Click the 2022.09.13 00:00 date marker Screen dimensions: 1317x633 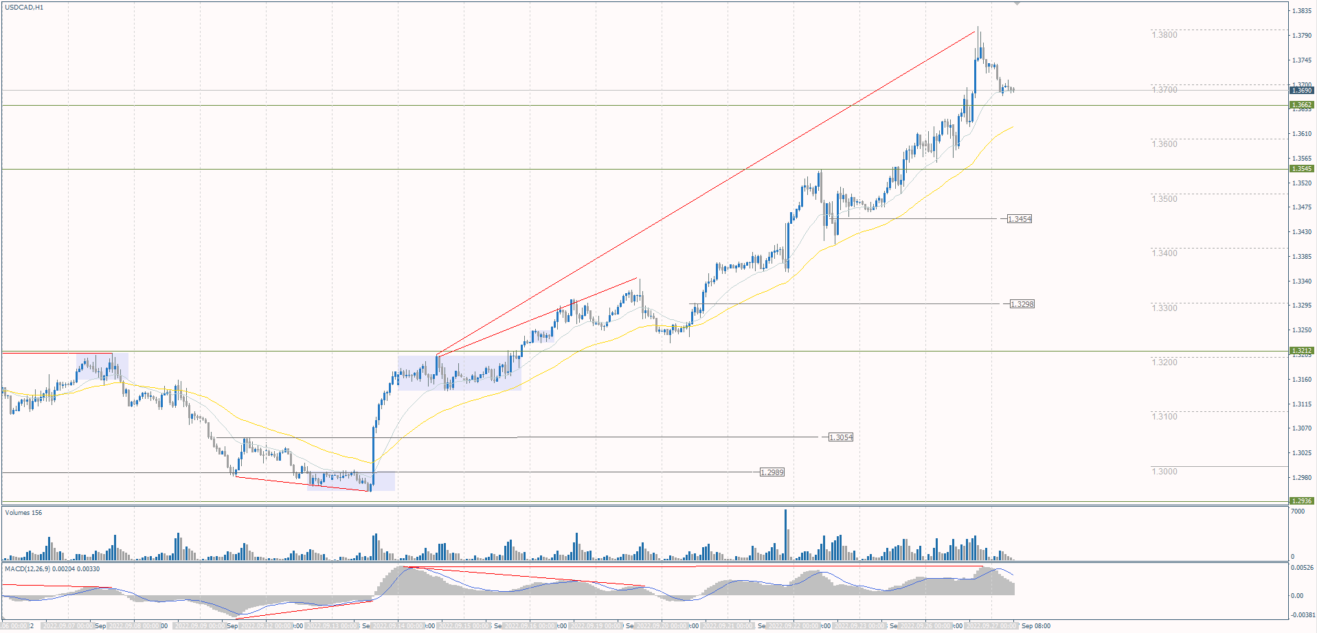click(x=333, y=626)
